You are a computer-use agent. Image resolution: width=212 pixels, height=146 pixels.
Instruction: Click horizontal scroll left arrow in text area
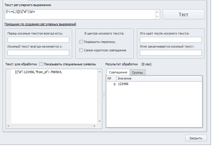click(x=8, y=126)
